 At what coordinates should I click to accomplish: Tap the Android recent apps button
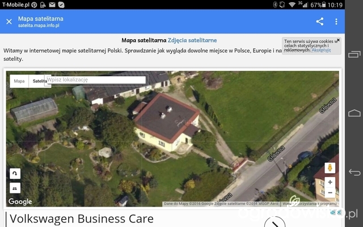(x=354, y=54)
